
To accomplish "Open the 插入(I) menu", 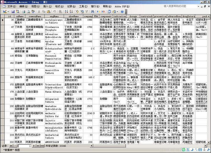I will (47, 6).
